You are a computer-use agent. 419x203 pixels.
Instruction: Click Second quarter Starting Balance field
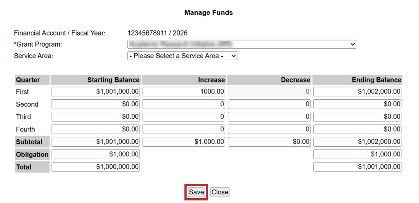coord(95,104)
